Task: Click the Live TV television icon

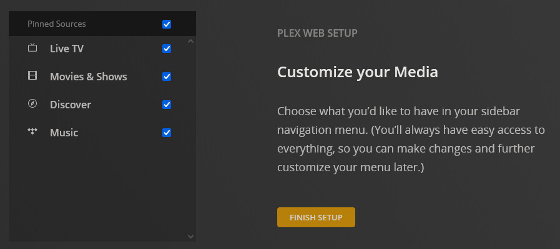Action: click(x=32, y=48)
